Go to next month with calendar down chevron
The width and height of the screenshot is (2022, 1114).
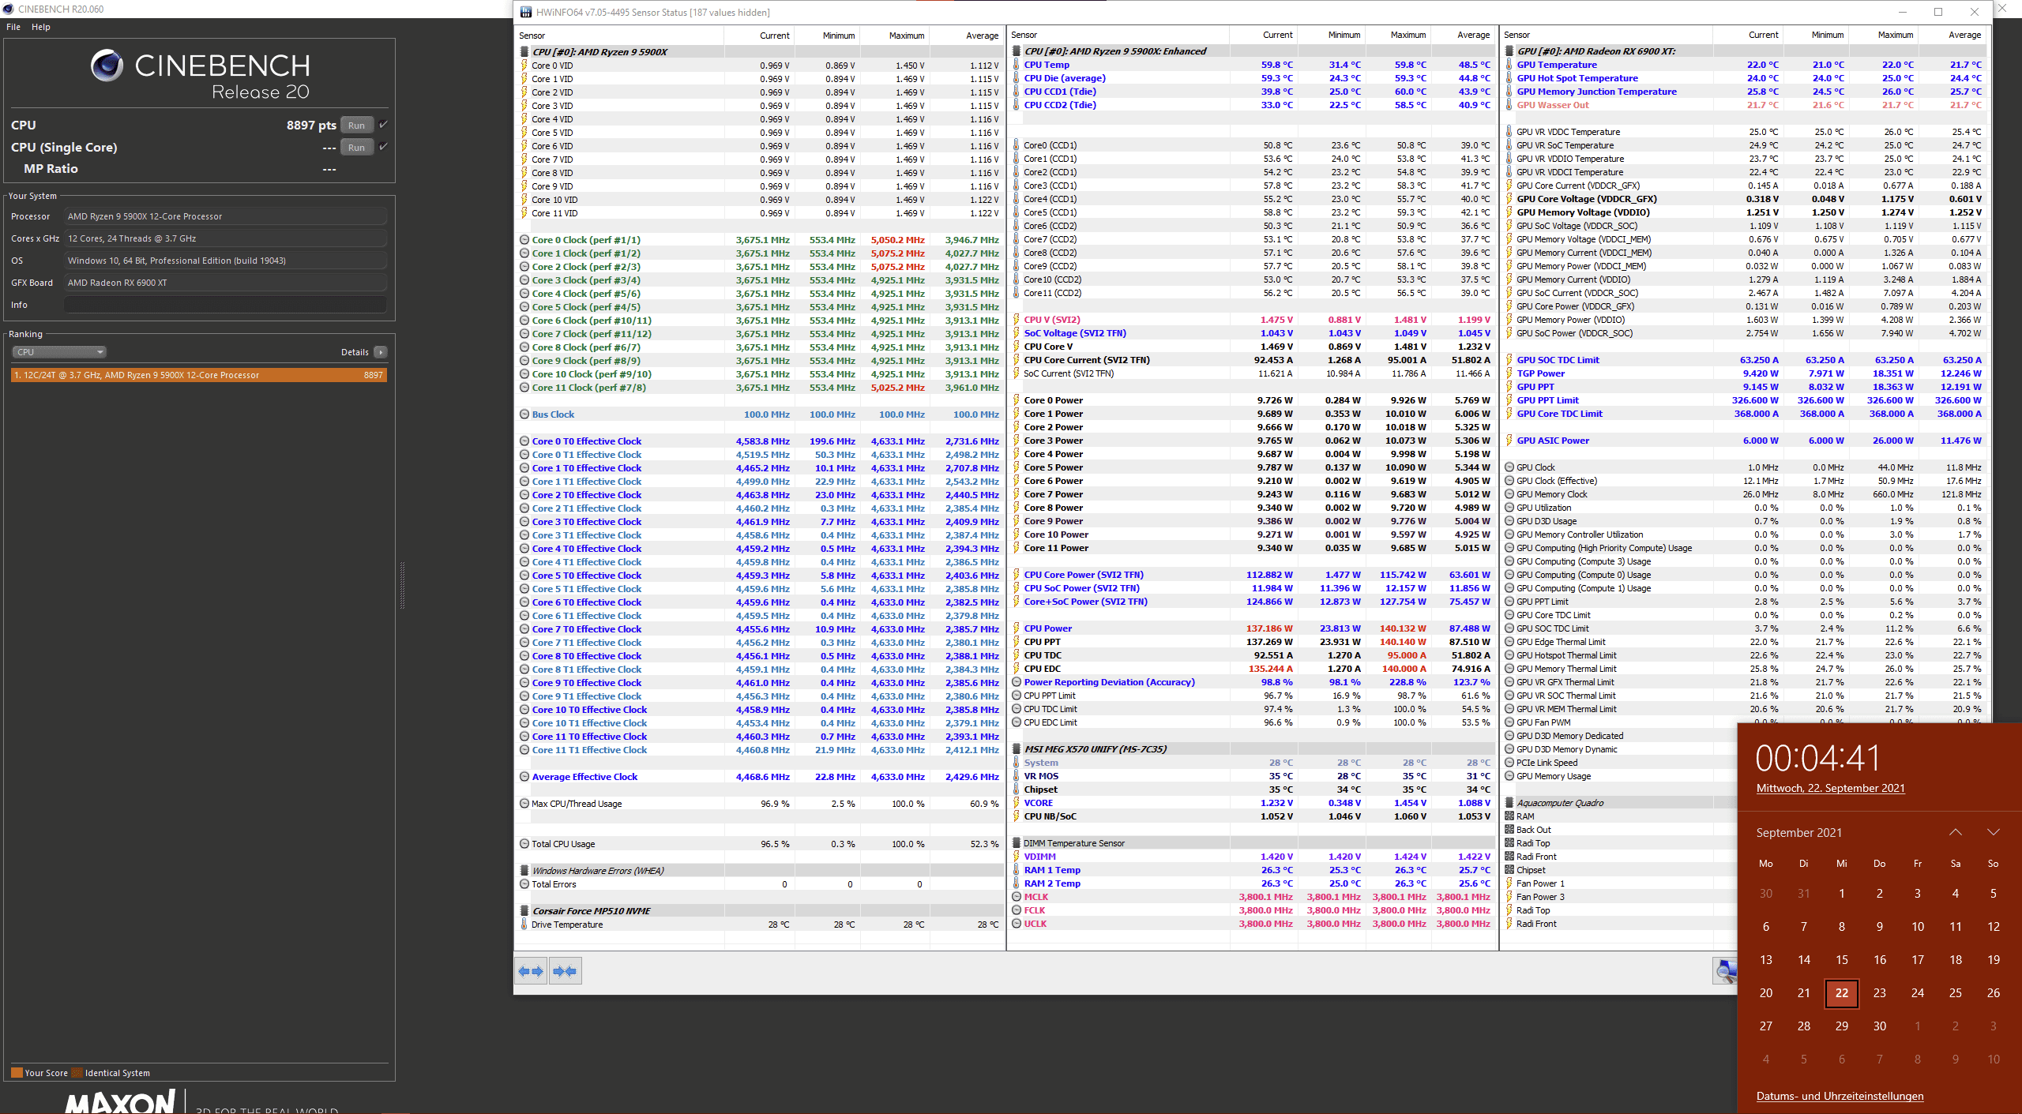[1994, 833]
